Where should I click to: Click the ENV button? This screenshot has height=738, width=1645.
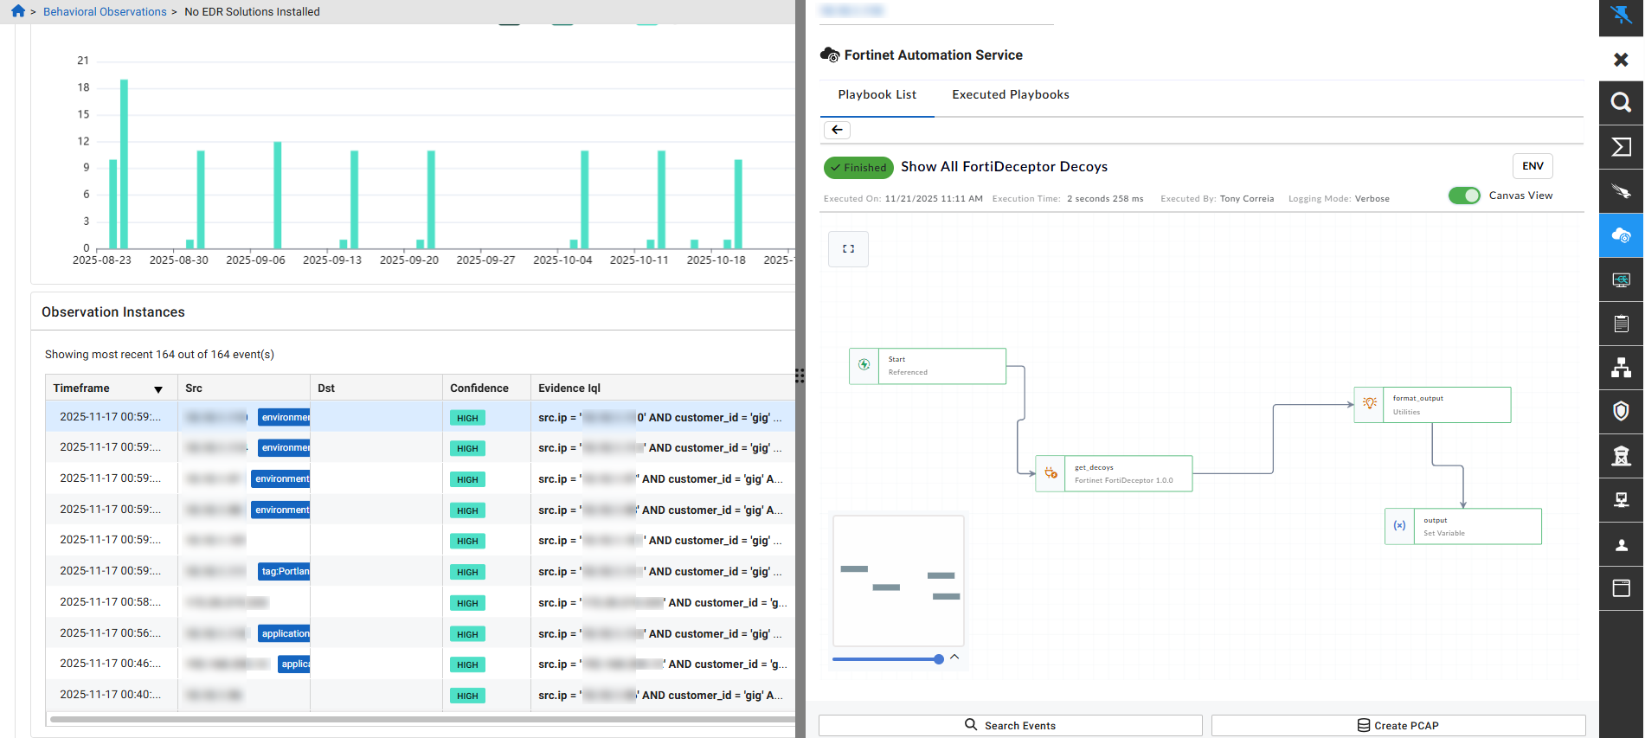1533,166
